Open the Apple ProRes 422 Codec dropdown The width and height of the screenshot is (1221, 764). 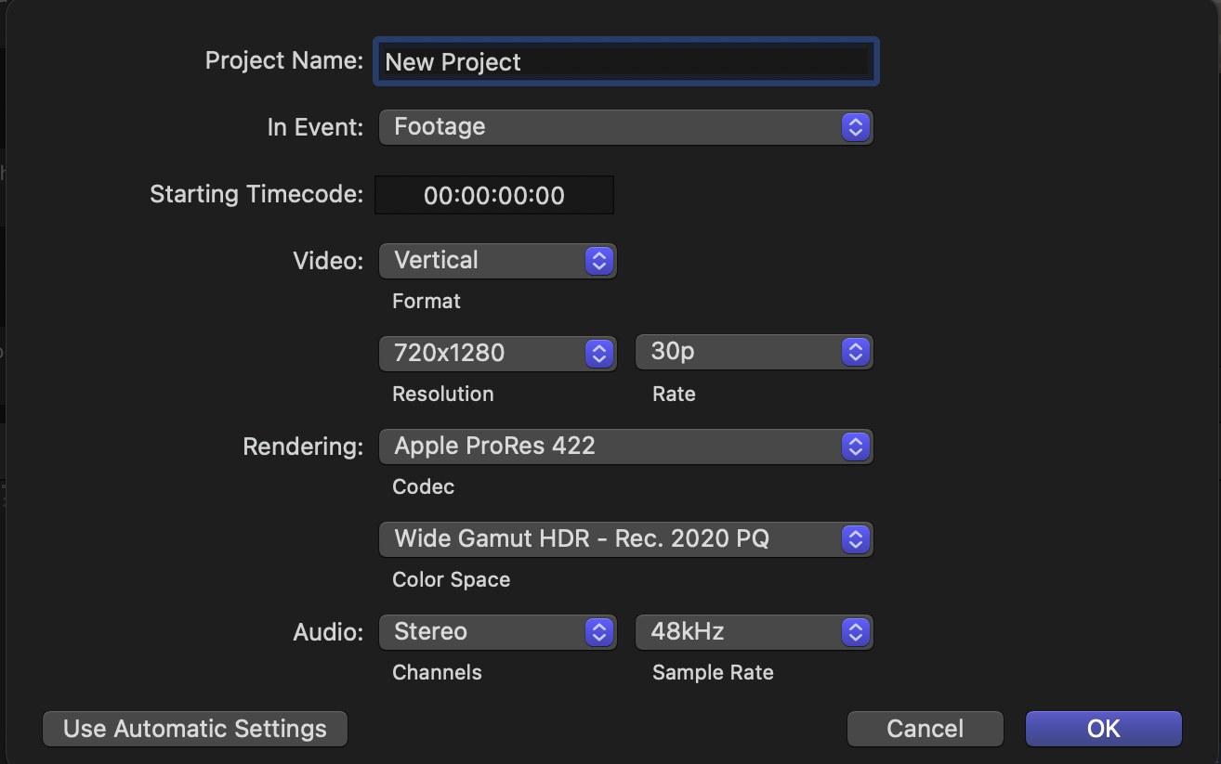tap(625, 447)
